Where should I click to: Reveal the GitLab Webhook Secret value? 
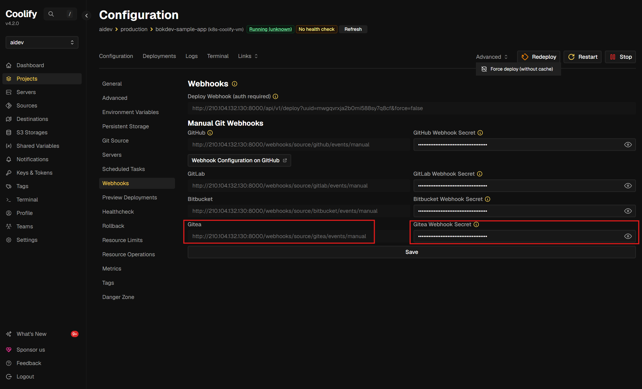tap(628, 186)
